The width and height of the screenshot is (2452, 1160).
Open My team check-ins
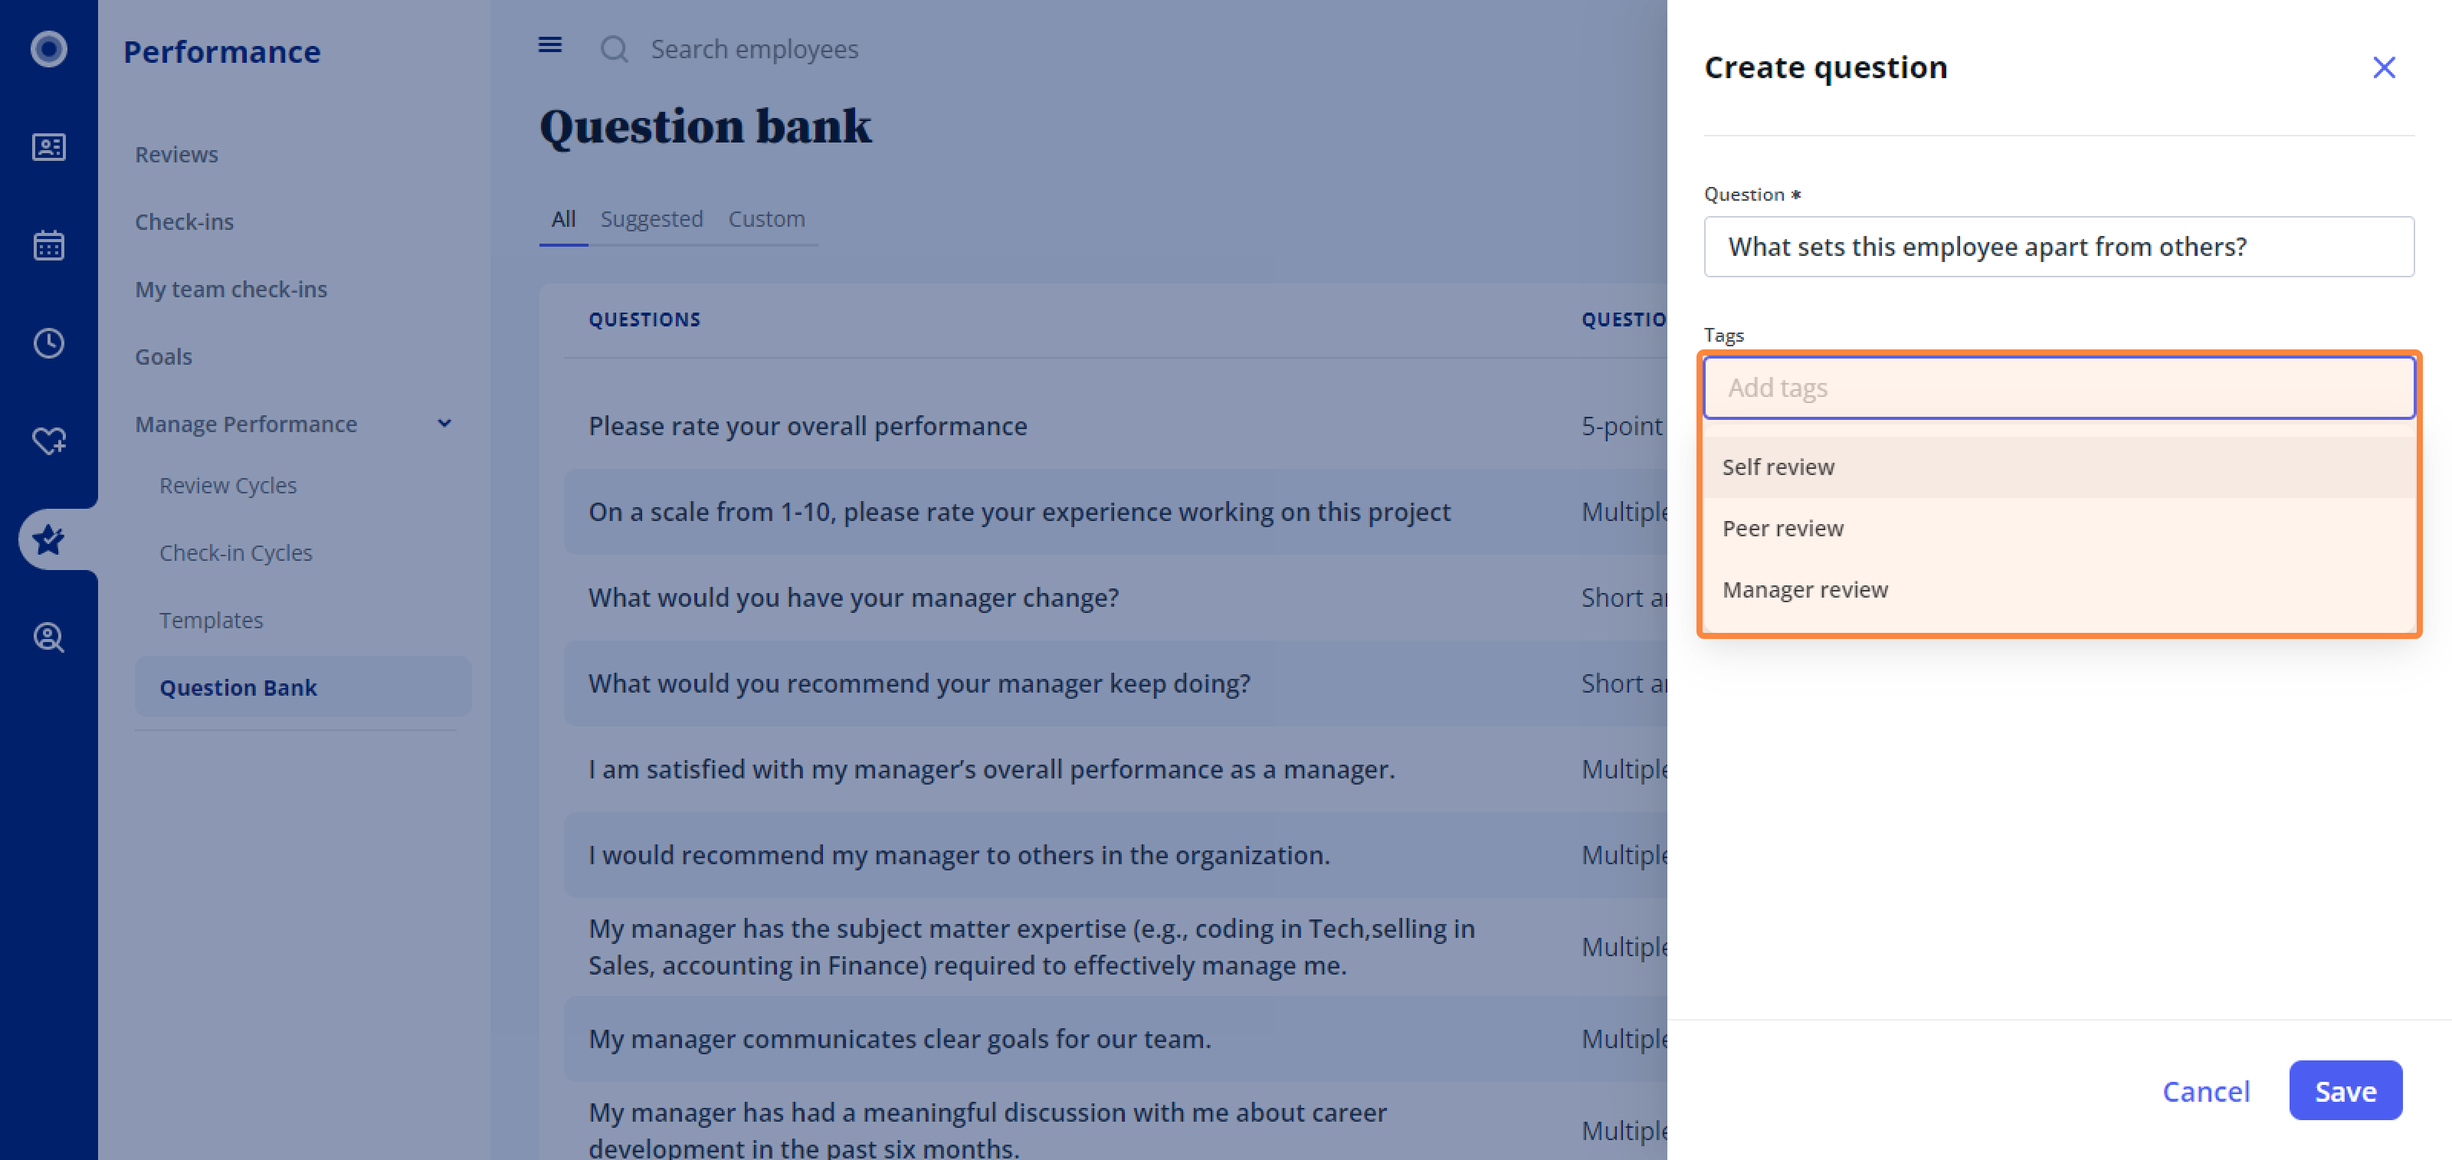tap(231, 290)
